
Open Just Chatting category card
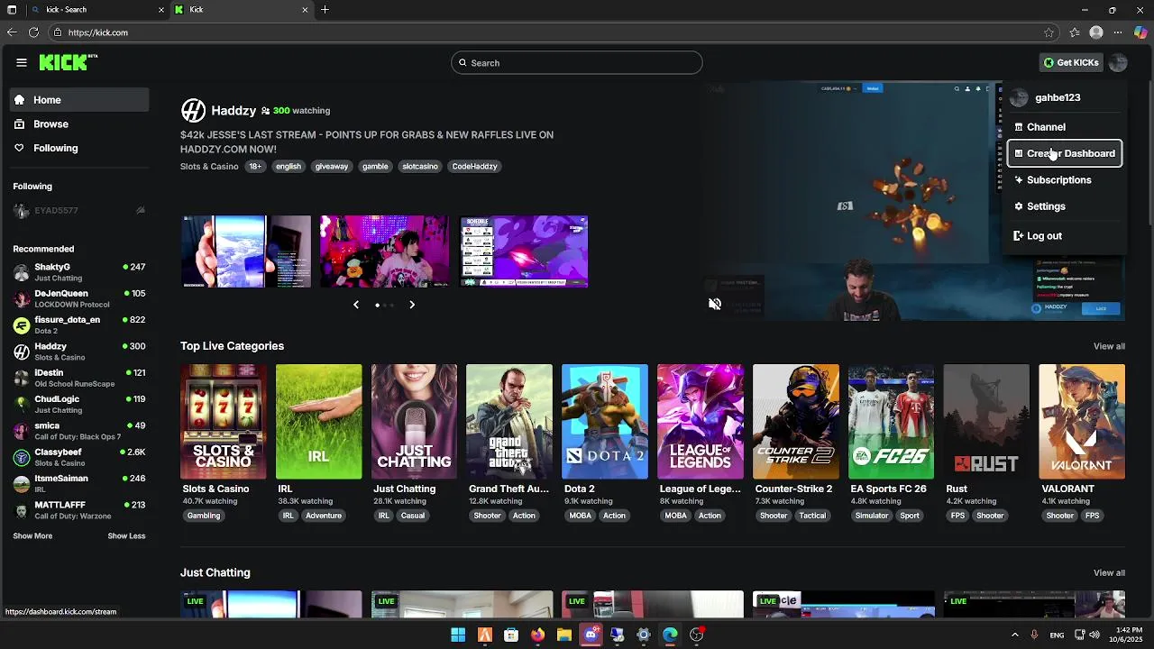click(415, 422)
